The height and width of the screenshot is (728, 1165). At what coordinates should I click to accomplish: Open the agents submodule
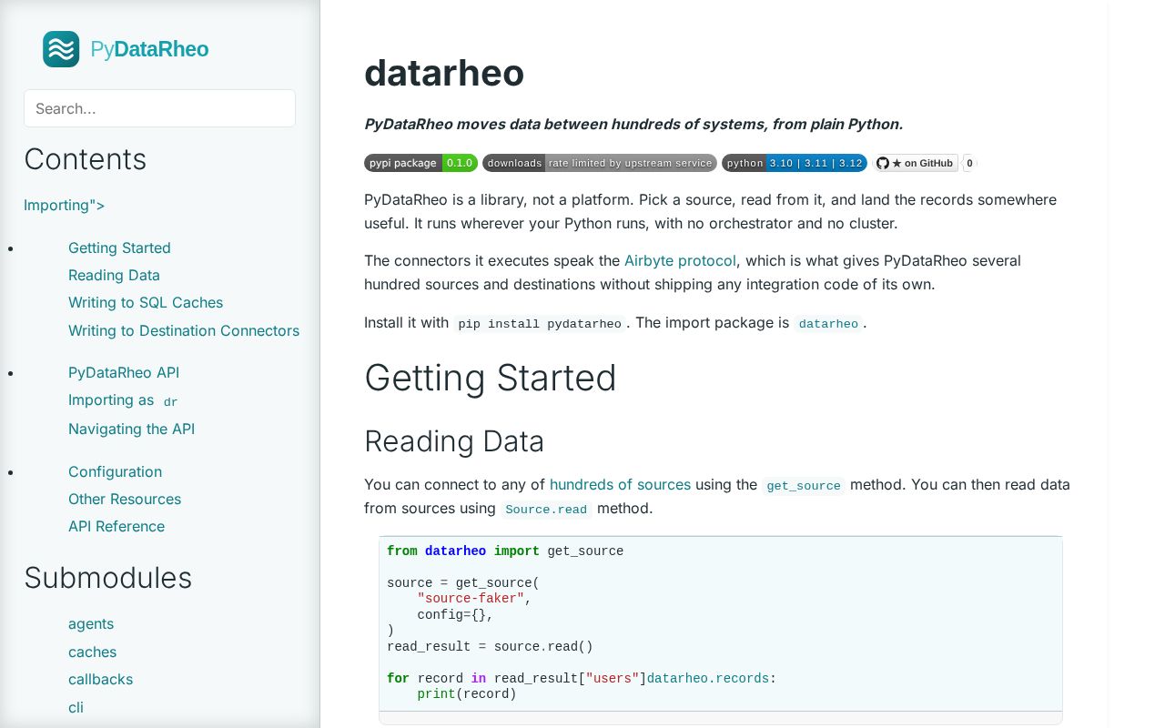[91, 623]
